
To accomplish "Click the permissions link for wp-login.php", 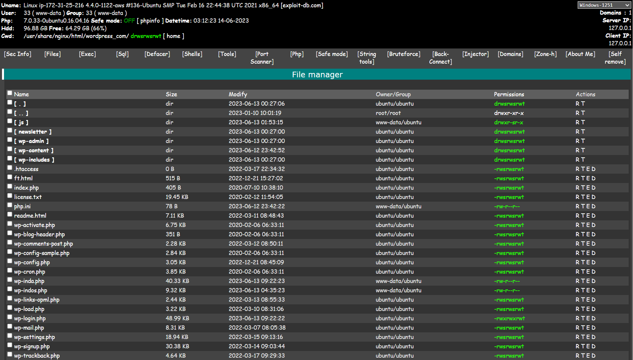I will tap(509, 318).
